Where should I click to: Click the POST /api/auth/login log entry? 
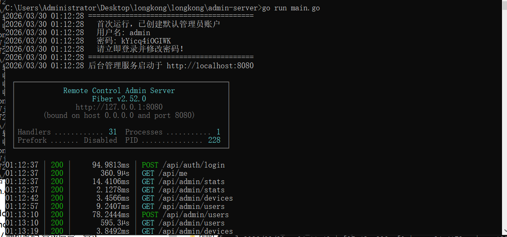tap(183, 165)
